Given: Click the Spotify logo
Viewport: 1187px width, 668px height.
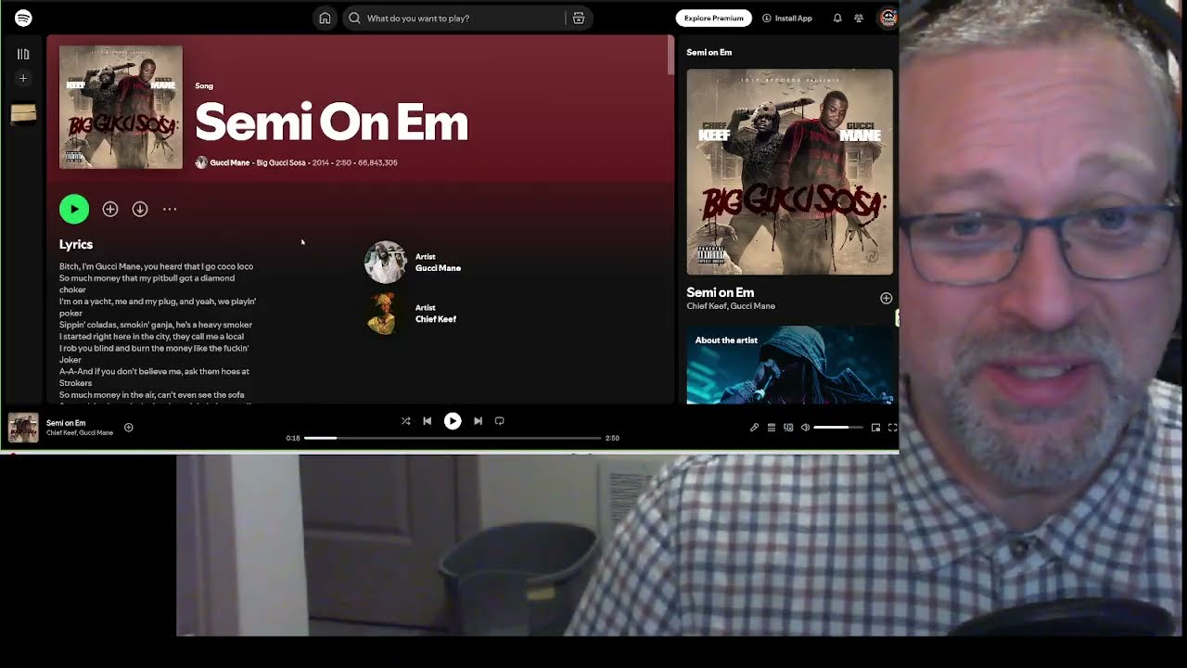Looking at the screenshot, I should point(23,18).
